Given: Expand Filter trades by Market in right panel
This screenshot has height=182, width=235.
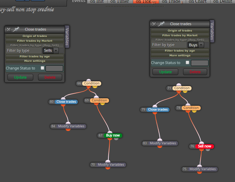Looking at the screenshot, I should coord(180,35).
